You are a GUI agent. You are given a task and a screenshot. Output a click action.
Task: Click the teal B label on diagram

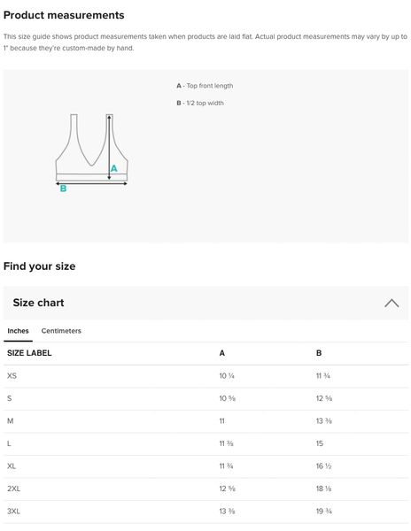click(x=63, y=189)
